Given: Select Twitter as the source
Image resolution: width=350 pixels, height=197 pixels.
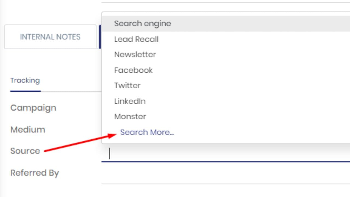Looking at the screenshot, I should click(127, 86).
